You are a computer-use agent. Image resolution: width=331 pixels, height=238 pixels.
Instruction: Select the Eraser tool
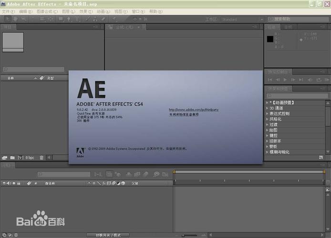tap(103, 19)
